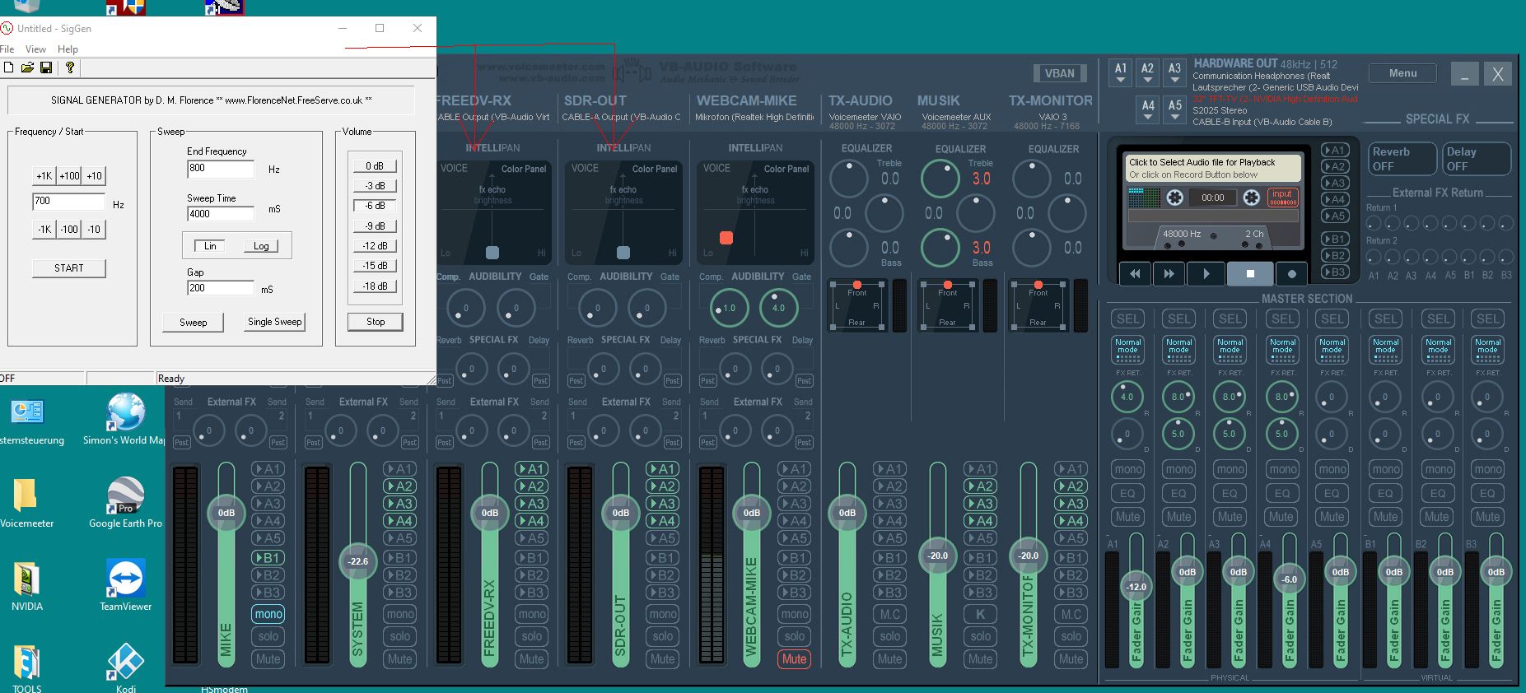This screenshot has height=693, width=1526.
Task: Open the TeamViewer desktop icon
Action: click(x=125, y=586)
